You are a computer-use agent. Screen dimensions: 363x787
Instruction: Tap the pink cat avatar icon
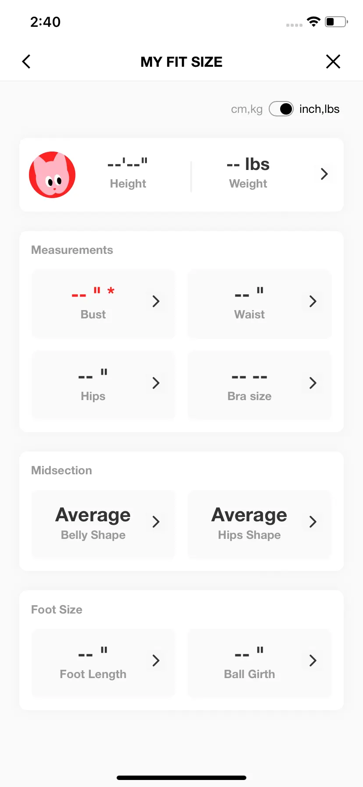pyautogui.click(x=52, y=175)
